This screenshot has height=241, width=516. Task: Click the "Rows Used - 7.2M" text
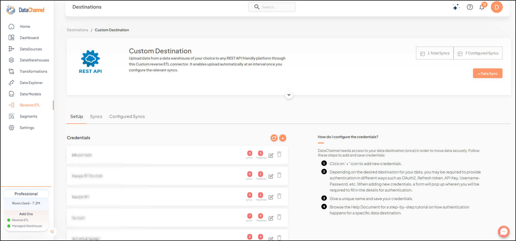[26, 203]
